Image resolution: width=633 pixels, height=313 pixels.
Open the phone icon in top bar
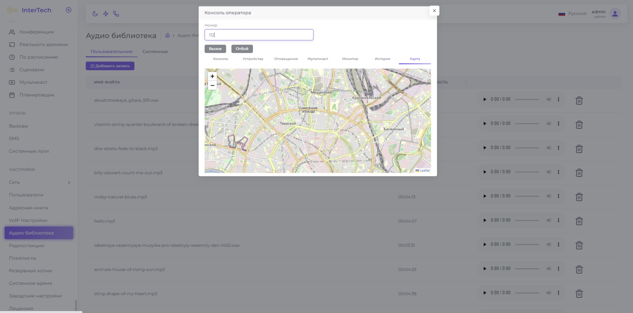click(x=116, y=14)
